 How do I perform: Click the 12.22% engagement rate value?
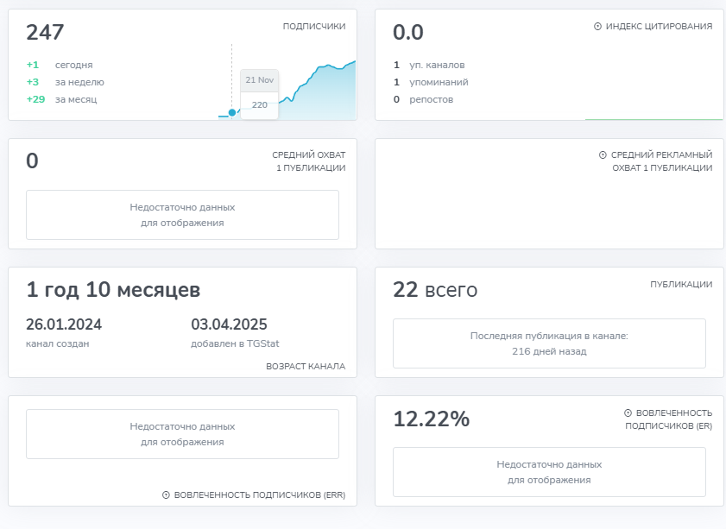pyautogui.click(x=431, y=419)
